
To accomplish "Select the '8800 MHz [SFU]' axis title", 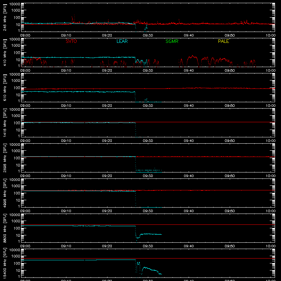I will (x=5, y=228).
